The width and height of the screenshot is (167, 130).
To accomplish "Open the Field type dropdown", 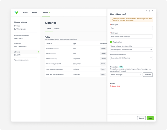I will [131, 28].
